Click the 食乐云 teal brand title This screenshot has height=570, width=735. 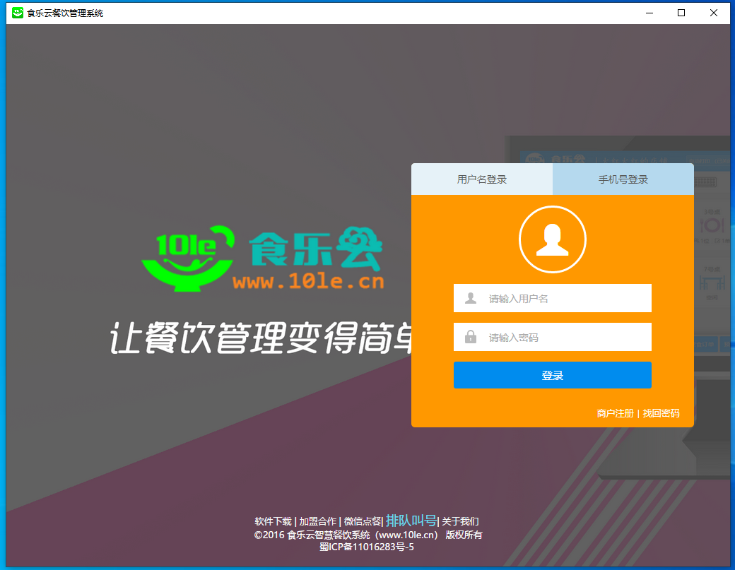[315, 248]
